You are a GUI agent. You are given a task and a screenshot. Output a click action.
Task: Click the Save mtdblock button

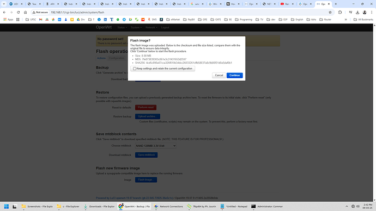tap(146, 155)
